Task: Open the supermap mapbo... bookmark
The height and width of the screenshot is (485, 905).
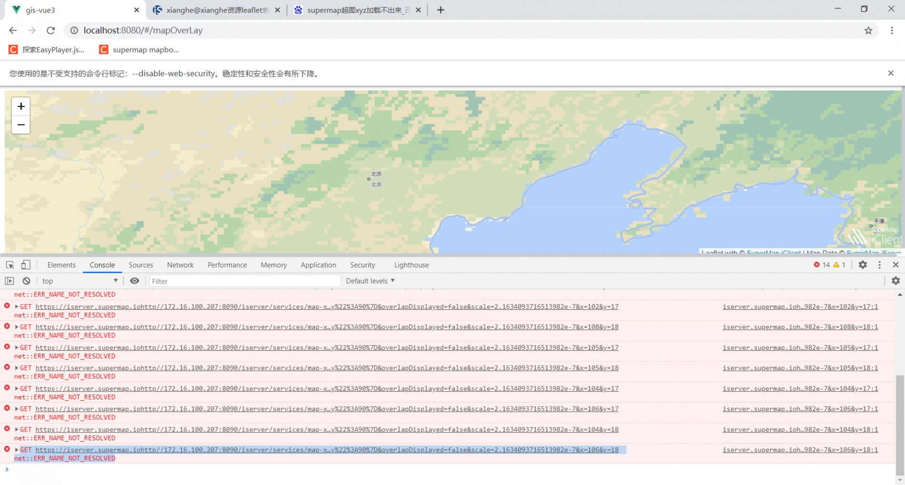Action: (139, 49)
